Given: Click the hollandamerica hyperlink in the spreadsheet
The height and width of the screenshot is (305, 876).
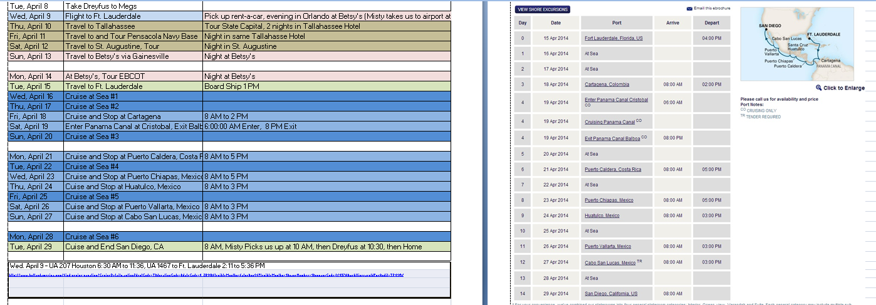Looking at the screenshot, I should [207, 275].
